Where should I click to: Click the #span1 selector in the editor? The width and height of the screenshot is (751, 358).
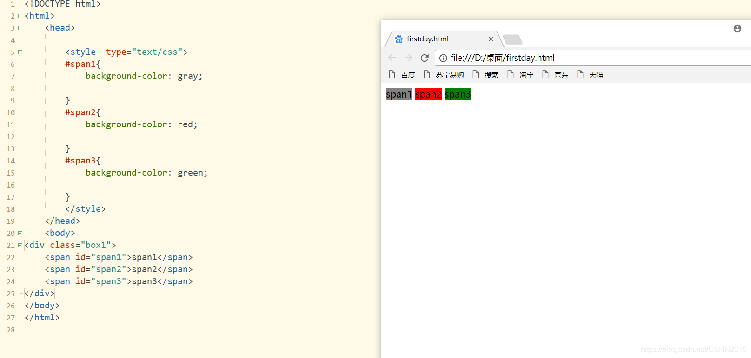coord(83,64)
